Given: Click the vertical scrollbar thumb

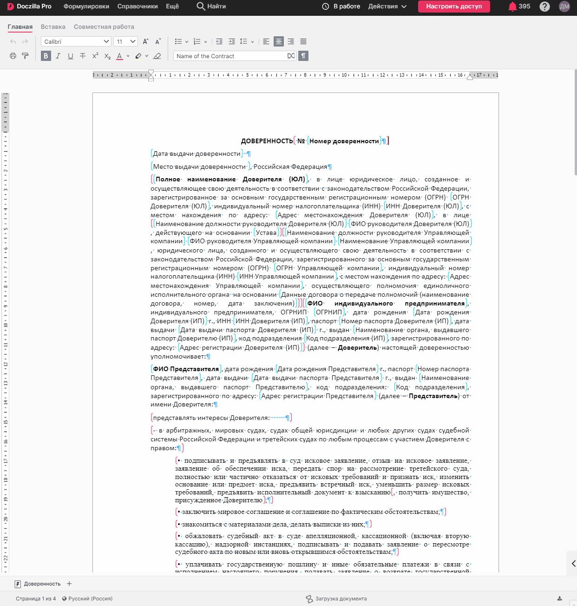Looking at the screenshot, I should (x=575, y=122).
